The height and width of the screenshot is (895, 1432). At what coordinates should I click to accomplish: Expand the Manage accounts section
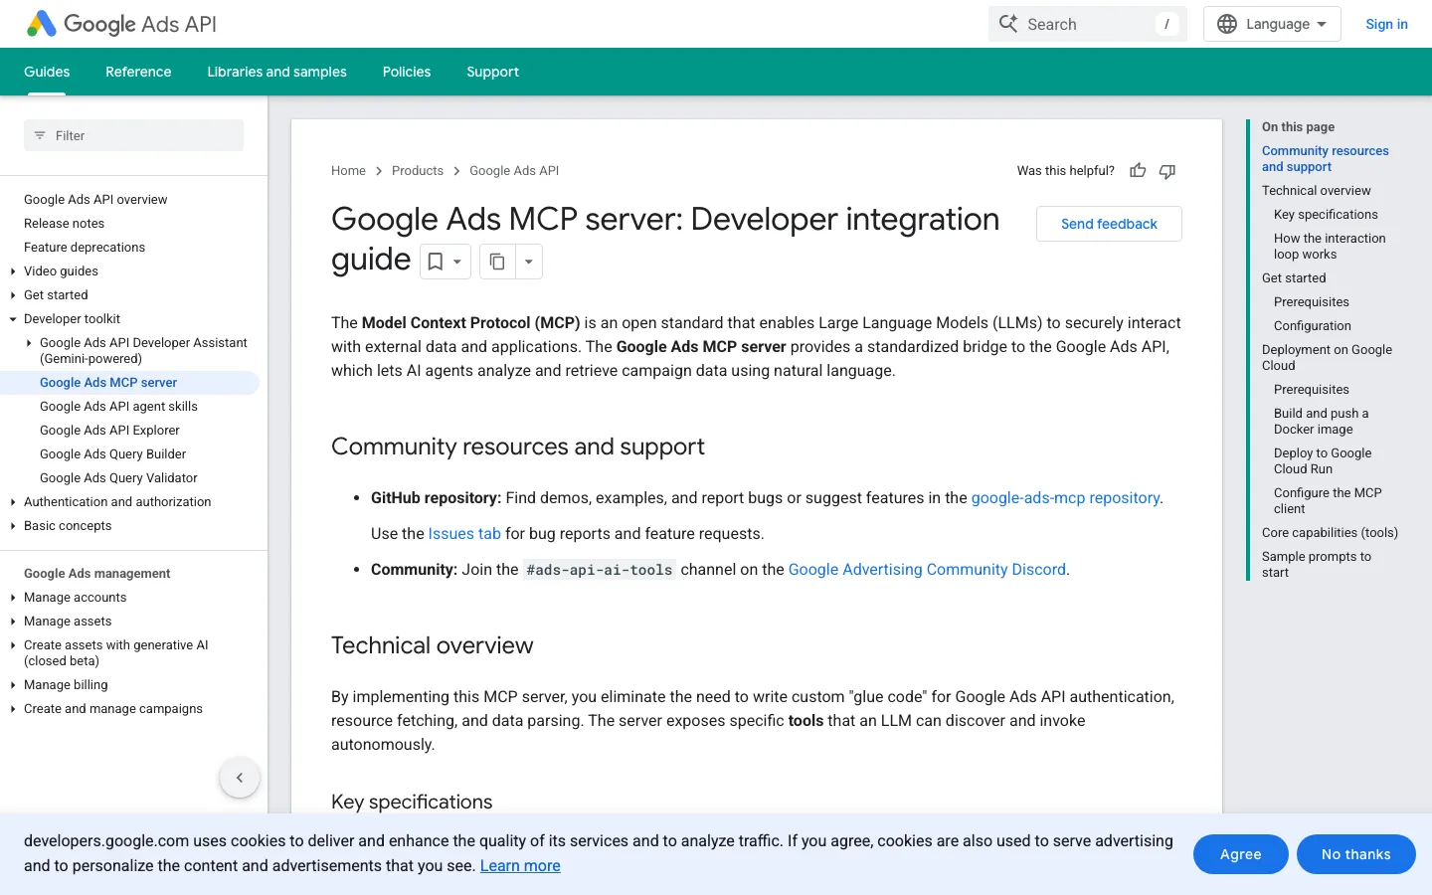point(13,598)
